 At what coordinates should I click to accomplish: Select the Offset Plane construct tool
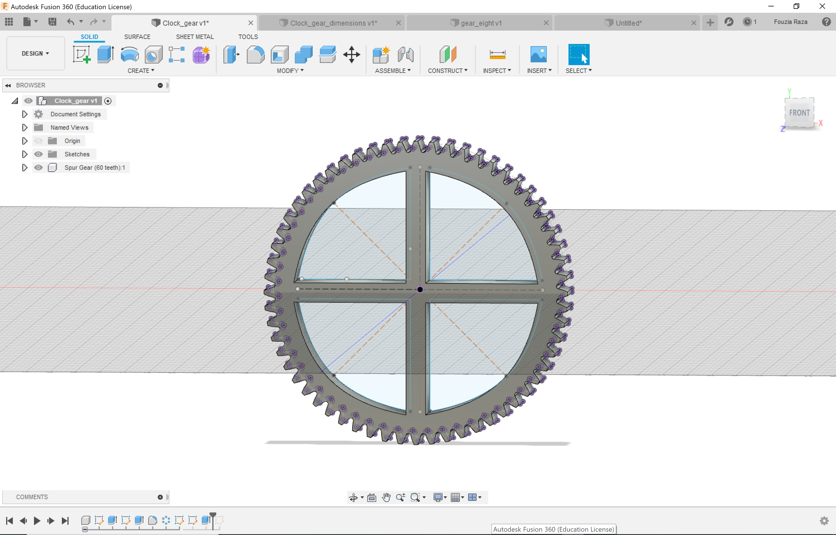point(448,55)
